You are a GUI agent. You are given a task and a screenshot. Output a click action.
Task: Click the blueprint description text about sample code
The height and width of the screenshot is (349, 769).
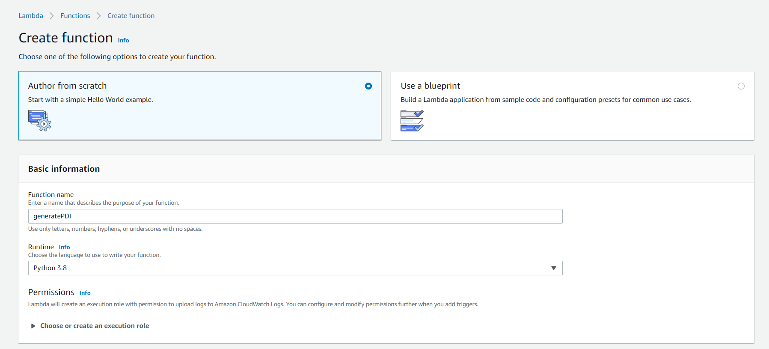pos(546,100)
